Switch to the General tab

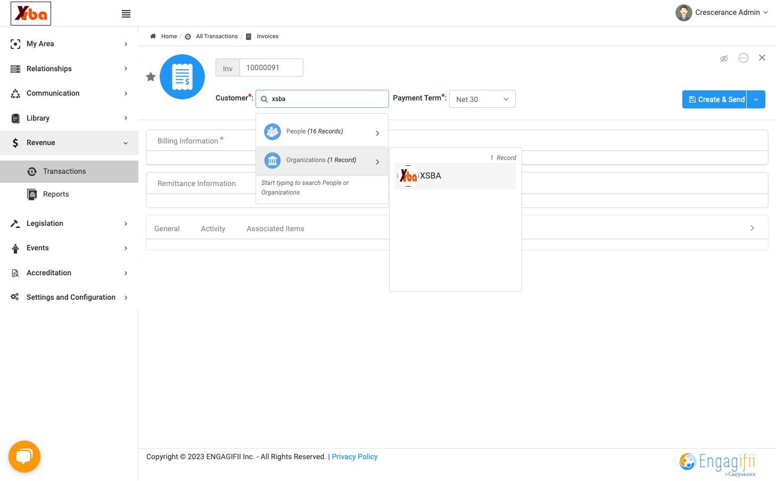167,229
